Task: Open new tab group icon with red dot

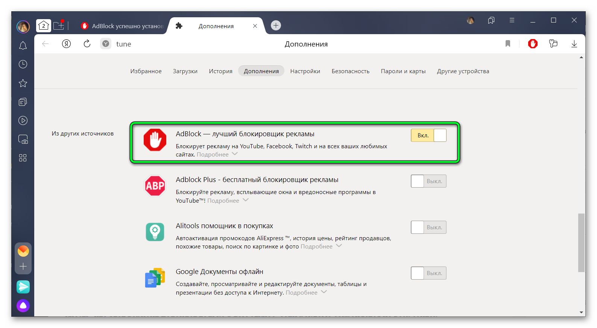Action: coord(59,26)
